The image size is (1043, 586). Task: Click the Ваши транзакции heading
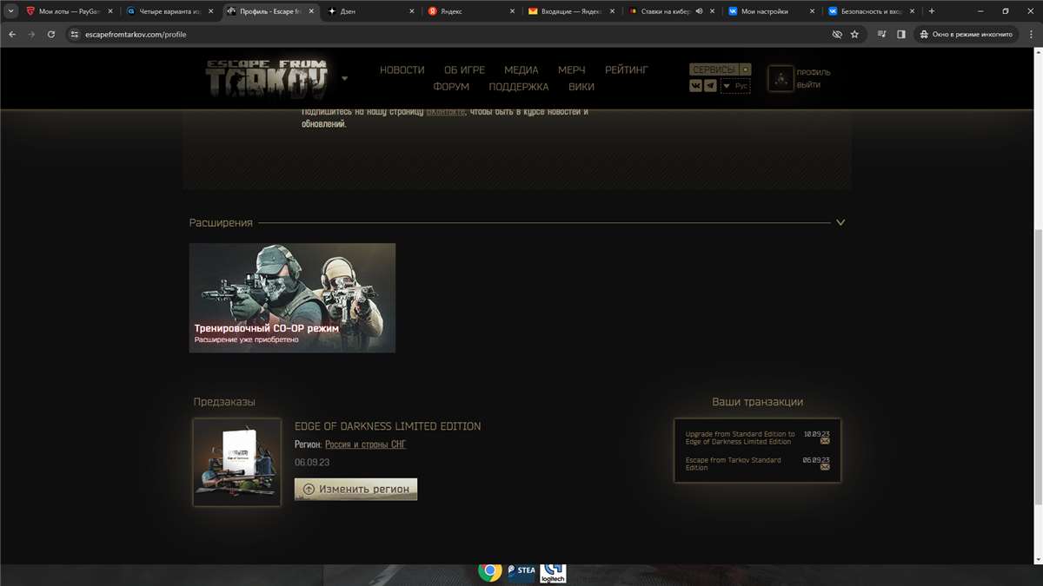(757, 402)
